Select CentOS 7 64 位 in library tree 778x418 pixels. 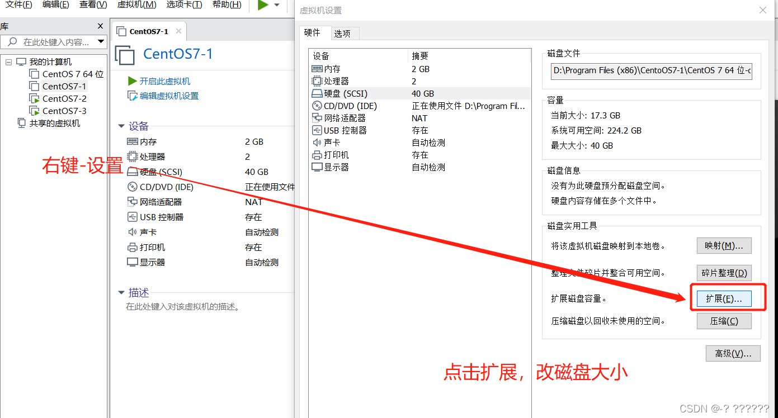(x=73, y=74)
